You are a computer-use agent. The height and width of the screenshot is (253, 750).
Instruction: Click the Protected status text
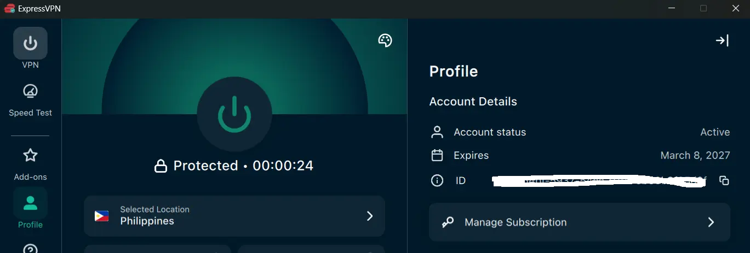[205, 166]
